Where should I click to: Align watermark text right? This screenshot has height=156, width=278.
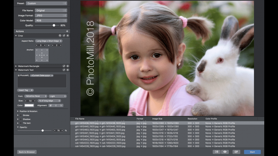pyautogui.click(x=61, y=105)
